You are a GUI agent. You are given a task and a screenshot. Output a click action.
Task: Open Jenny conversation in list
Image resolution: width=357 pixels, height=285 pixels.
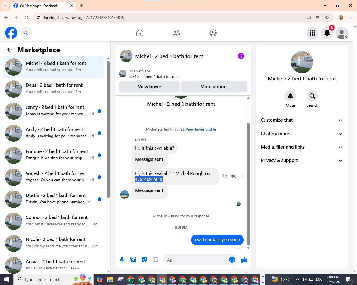point(53,111)
